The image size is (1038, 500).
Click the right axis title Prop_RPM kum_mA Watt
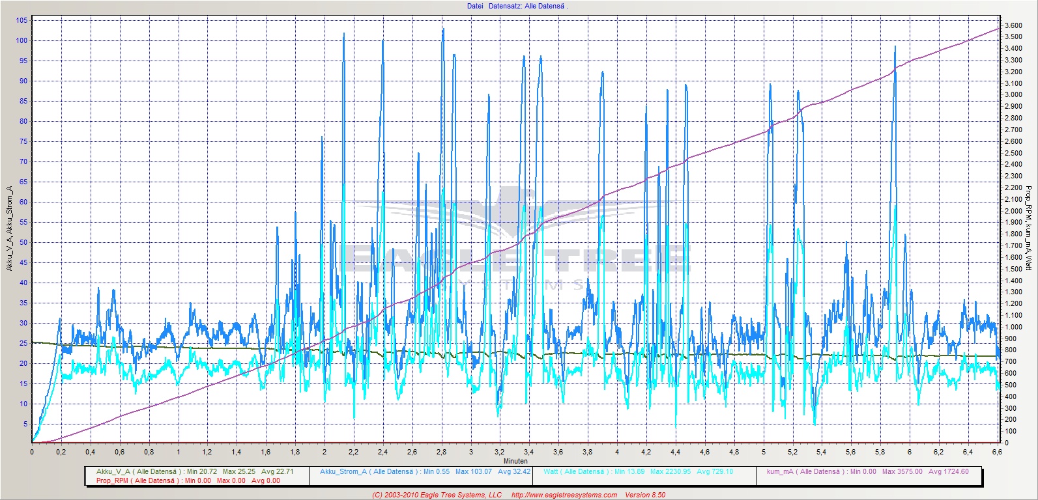[1029, 227]
